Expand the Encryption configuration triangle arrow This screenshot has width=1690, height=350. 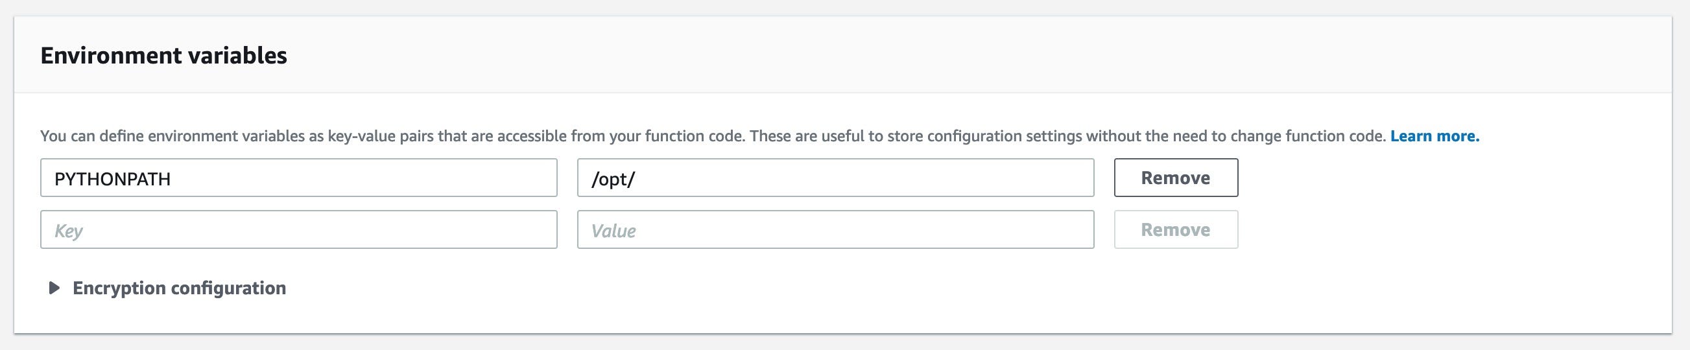click(x=54, y=288)
